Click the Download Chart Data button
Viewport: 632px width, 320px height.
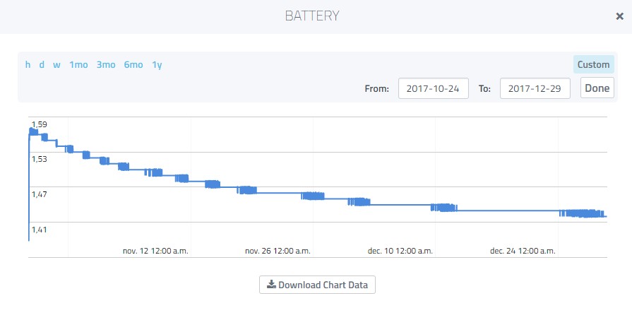tap(317, 285)
